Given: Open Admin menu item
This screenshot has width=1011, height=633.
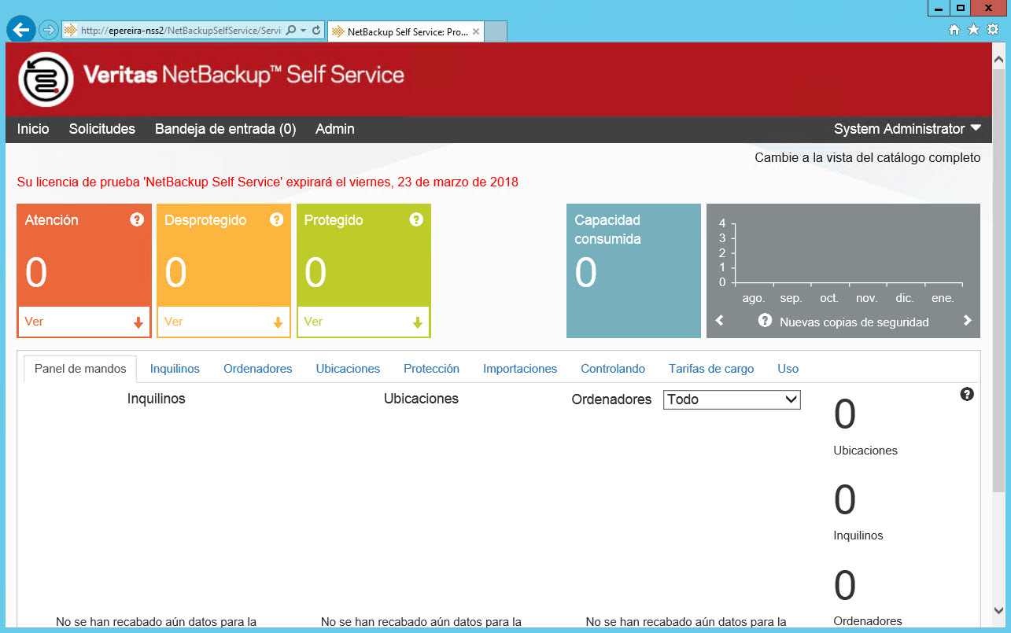Looking at the screenshot, I should click(335, 129).
